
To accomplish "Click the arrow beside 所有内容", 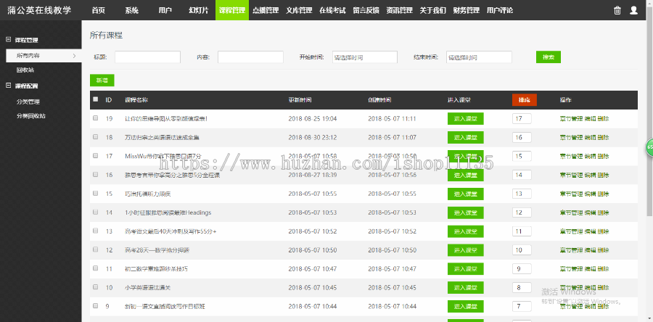I will point(73,55).
